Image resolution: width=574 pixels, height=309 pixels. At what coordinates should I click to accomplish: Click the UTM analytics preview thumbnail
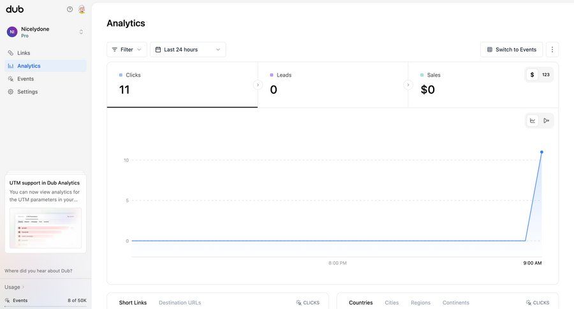45,228
